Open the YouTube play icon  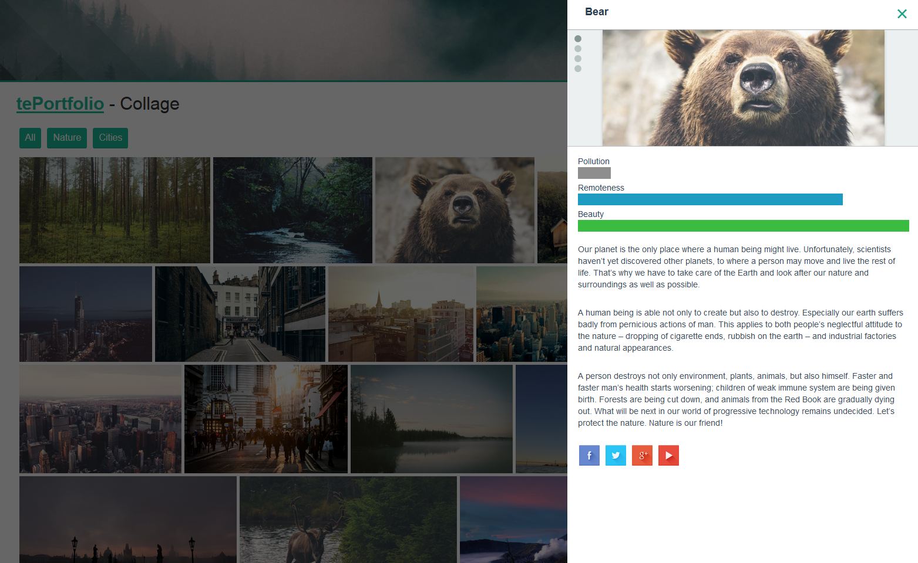click(668, 456)
